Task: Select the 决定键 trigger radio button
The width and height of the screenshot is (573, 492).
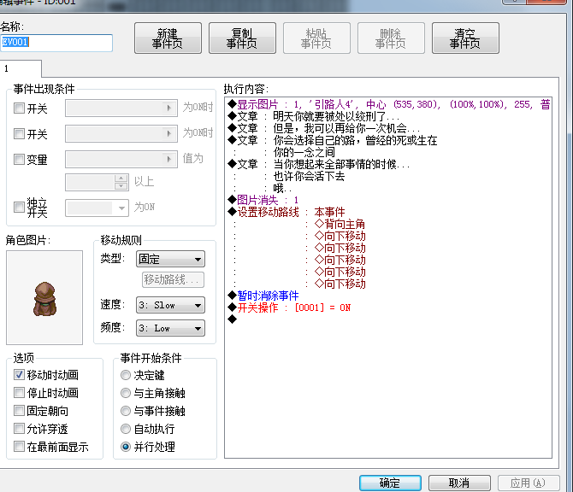Action: (126, 375)
